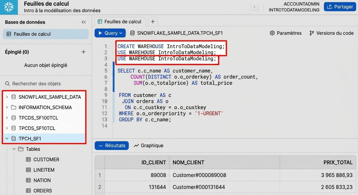This screenshot has height=195, width=358.
Task: Click the cell 3 965 886,93
Action: pos(318,175)
